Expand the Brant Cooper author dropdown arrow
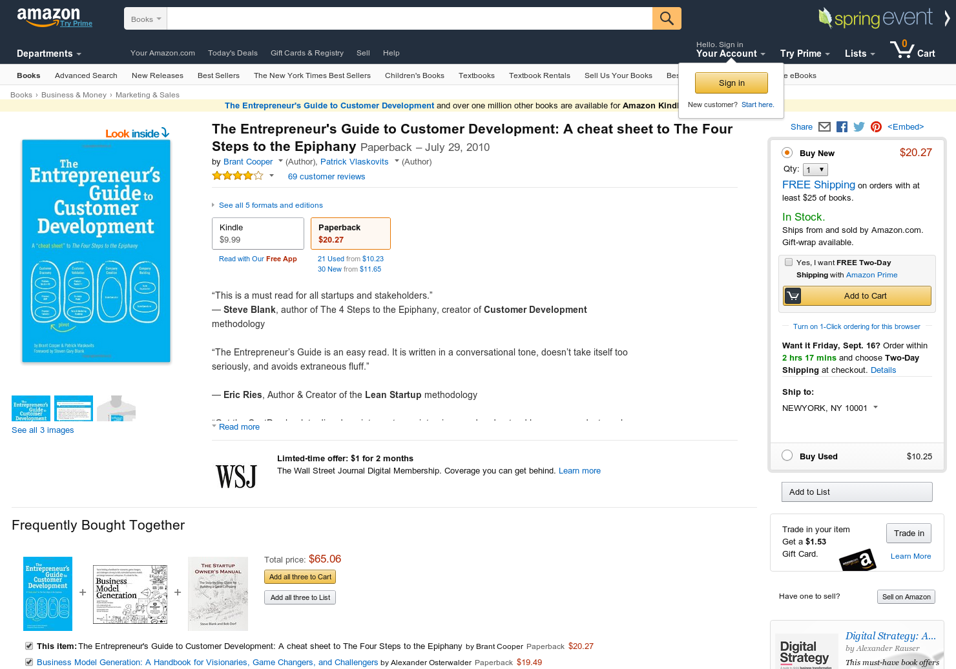 (280, 161)
